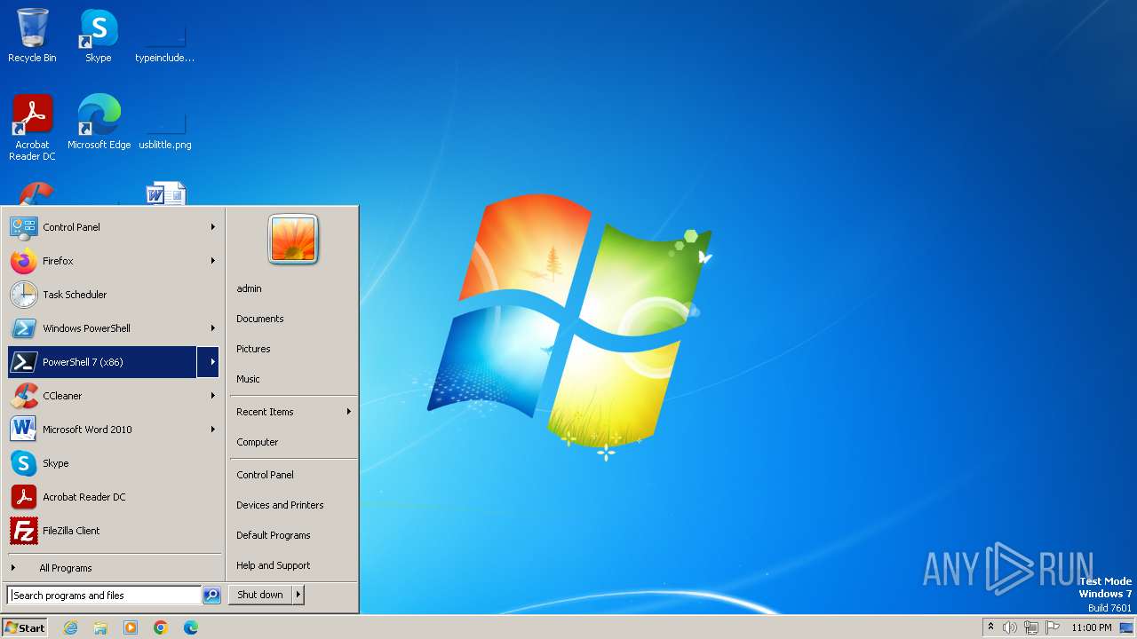Expand Microsoft Word 2010 recent files arrow

212,430
